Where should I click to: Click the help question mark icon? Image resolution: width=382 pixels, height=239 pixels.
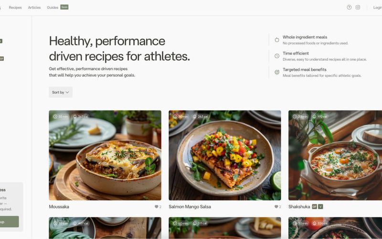[349, 7]
